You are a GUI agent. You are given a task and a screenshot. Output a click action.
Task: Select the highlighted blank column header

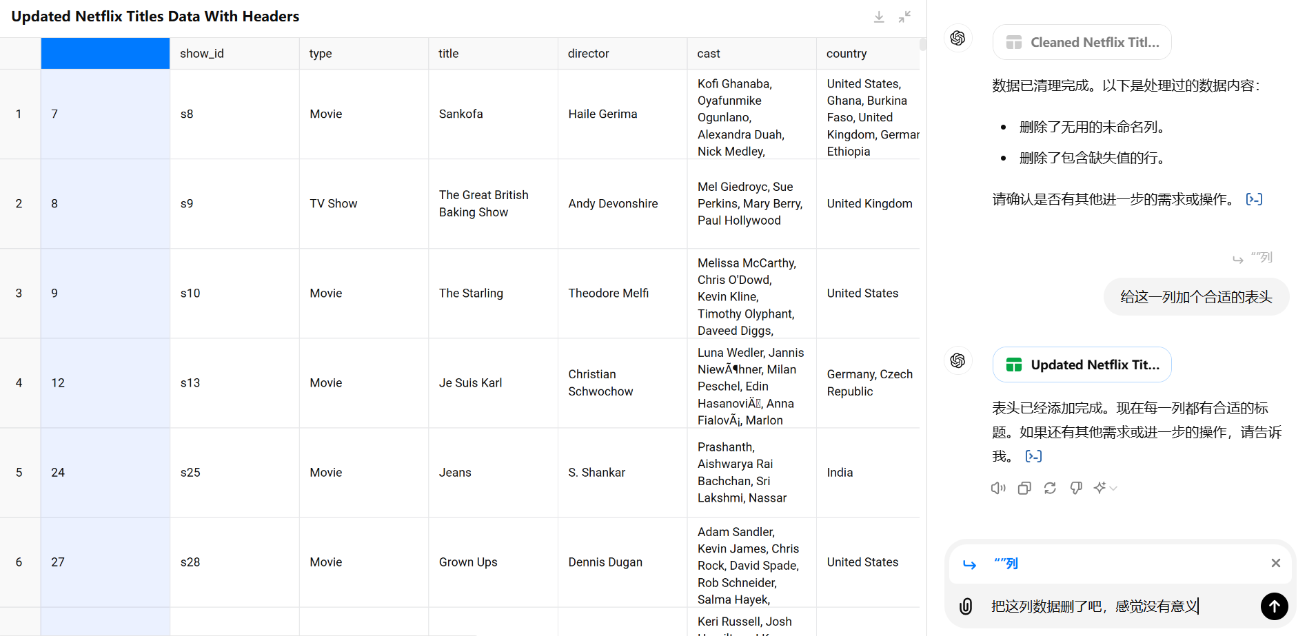point(105,54)
